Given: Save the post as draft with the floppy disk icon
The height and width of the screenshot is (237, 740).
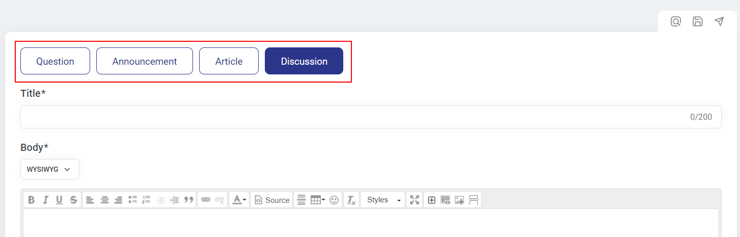Looking at the screenshot, I should (x=698, y=21).
